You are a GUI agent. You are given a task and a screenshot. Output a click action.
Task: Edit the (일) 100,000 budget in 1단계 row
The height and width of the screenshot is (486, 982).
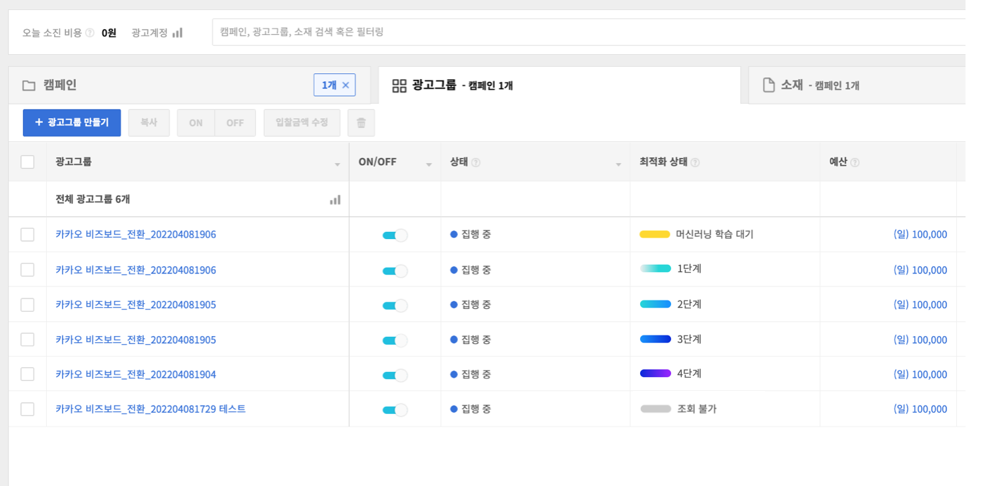click(x=920, y=270)
